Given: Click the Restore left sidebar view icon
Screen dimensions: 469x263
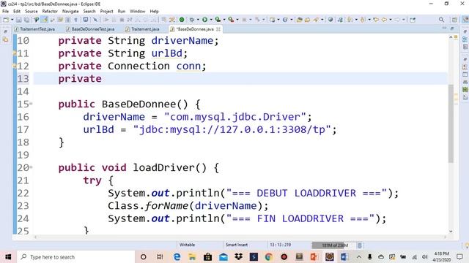Looking at the screenshot, I should (x=5, y=31).
